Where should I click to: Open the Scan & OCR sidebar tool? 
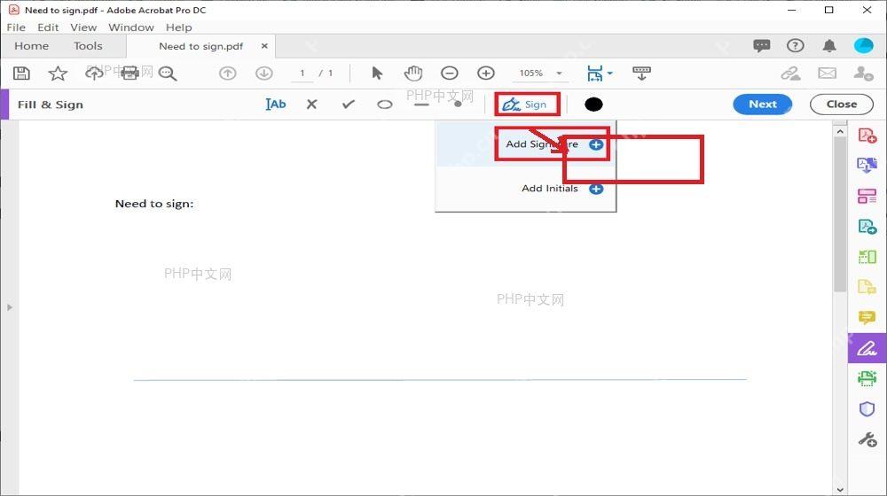click(867, 378)
